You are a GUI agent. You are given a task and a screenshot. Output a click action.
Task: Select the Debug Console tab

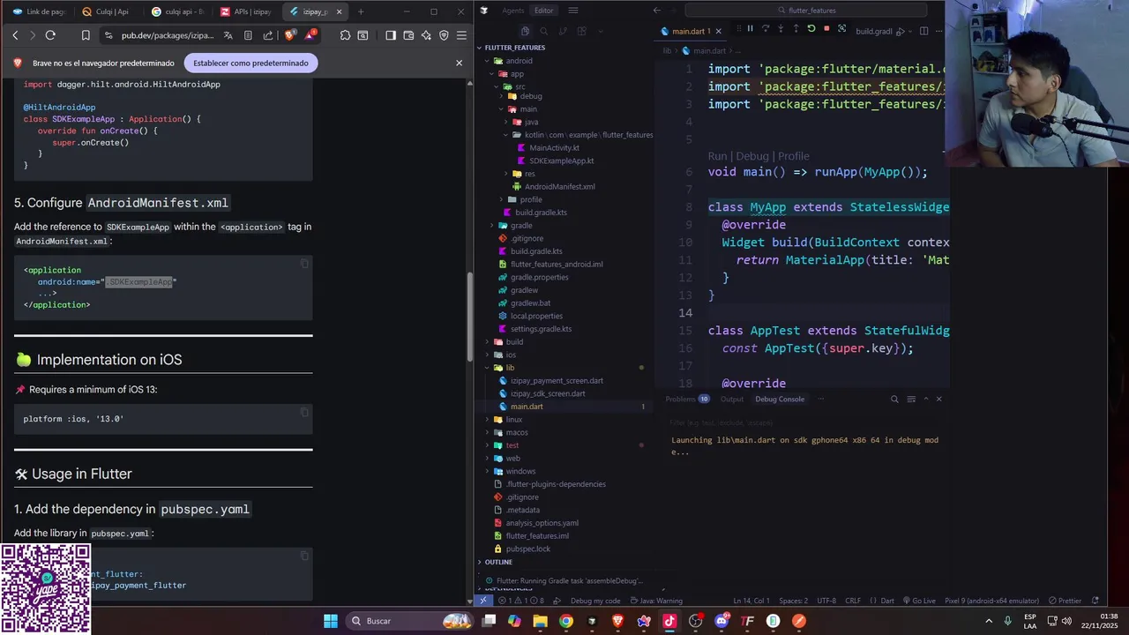pyautogui.click(x=780, y=399)
